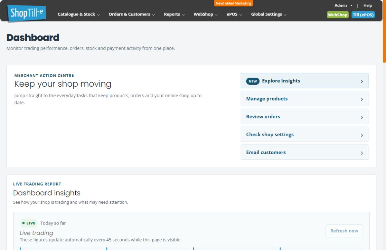The image size is (386, 250).
Task: Open the Global Settings menu
Action: tap(268, 14)
